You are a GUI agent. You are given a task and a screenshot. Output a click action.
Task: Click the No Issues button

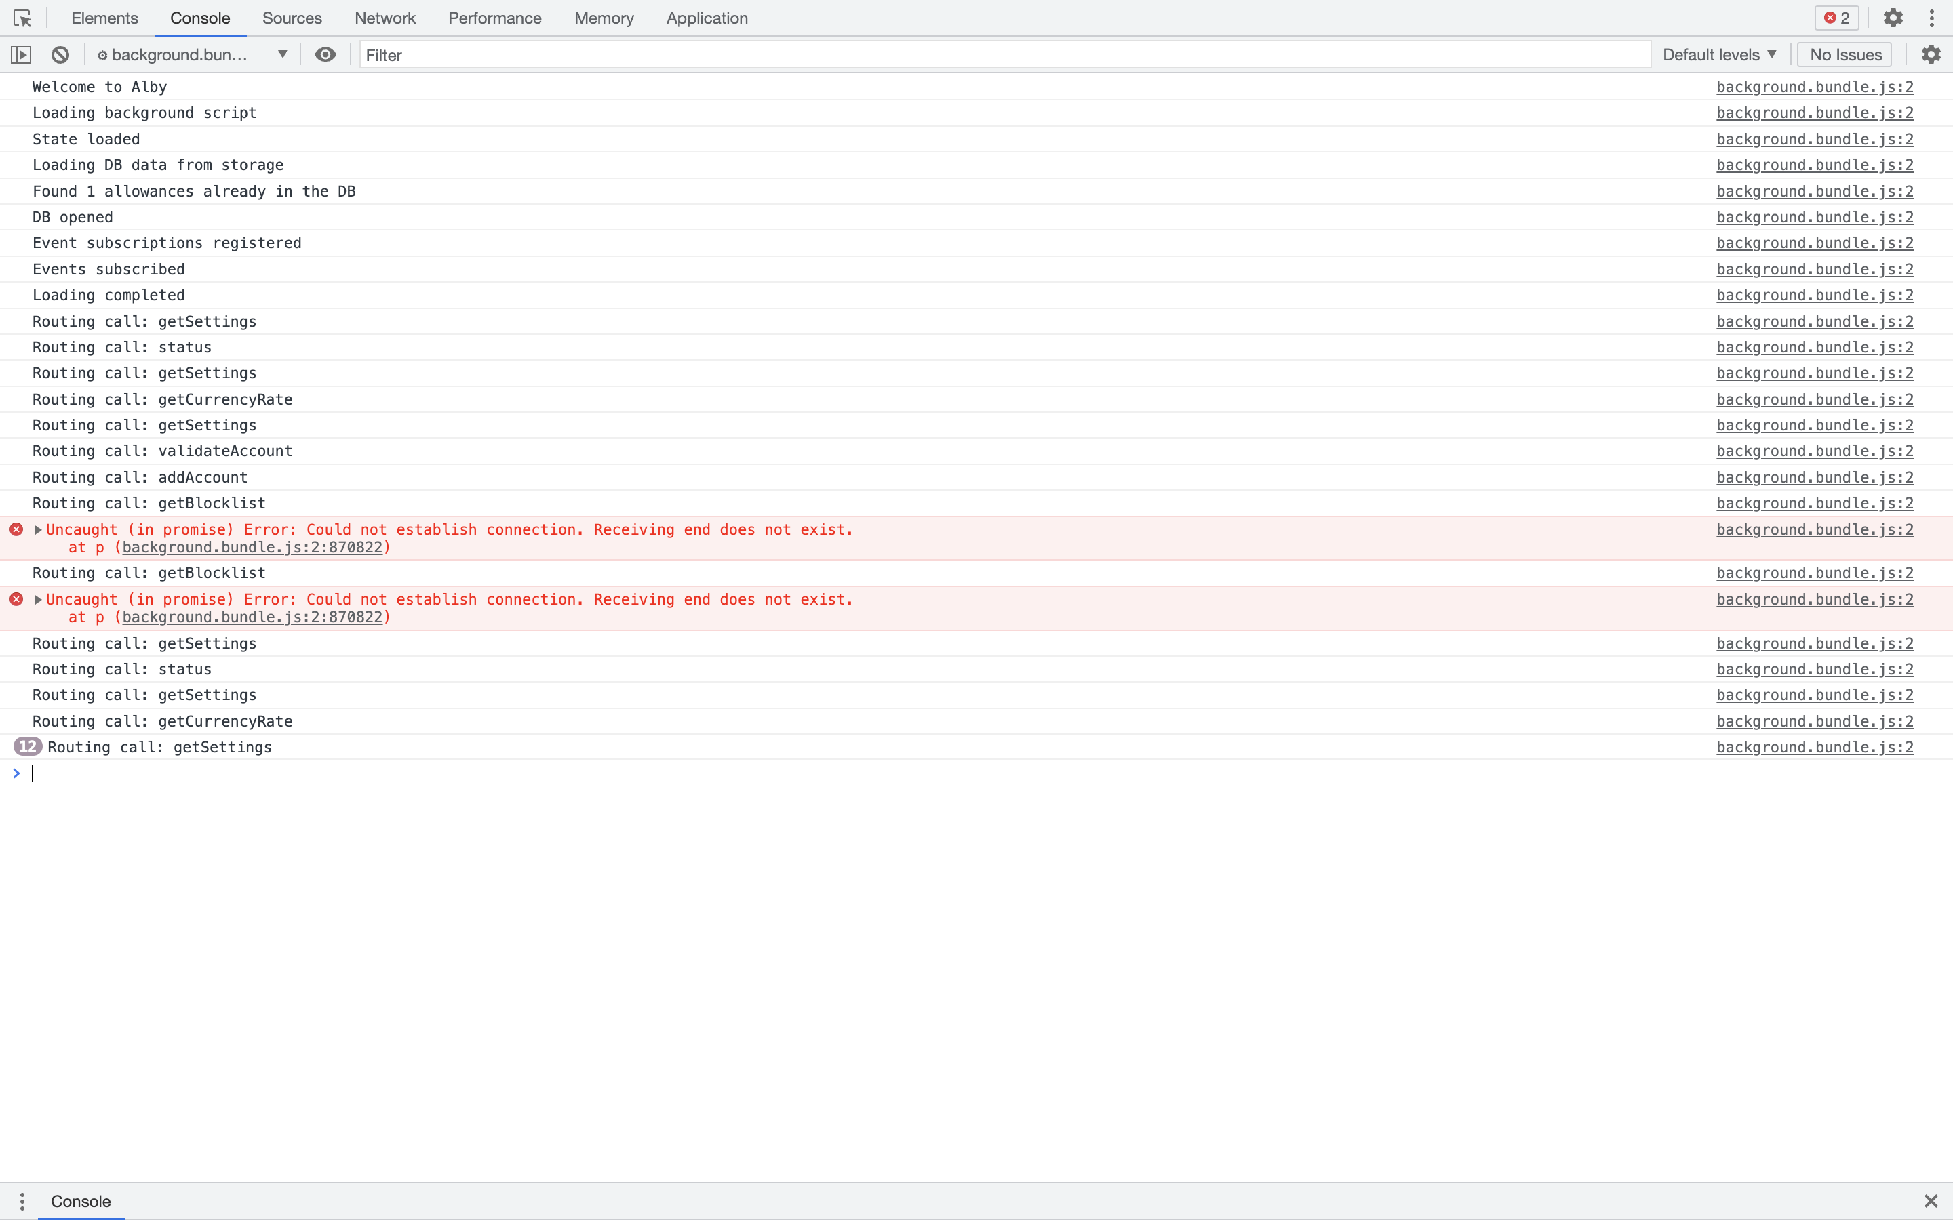[x=1843, y=54]
